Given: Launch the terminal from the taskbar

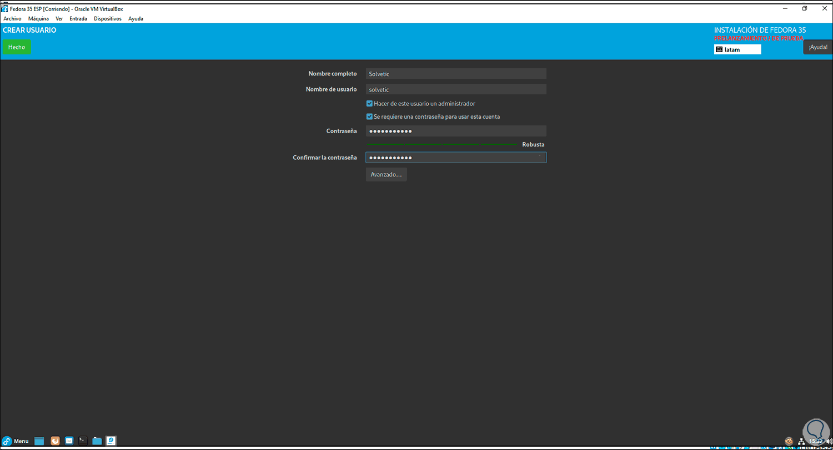Looking at the screenshot, I should tap(83, 441).
